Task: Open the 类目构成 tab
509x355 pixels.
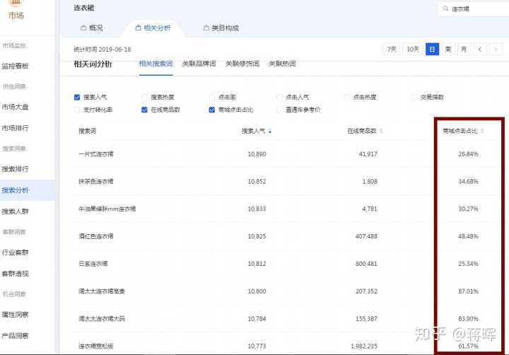Action: [220, 28]
